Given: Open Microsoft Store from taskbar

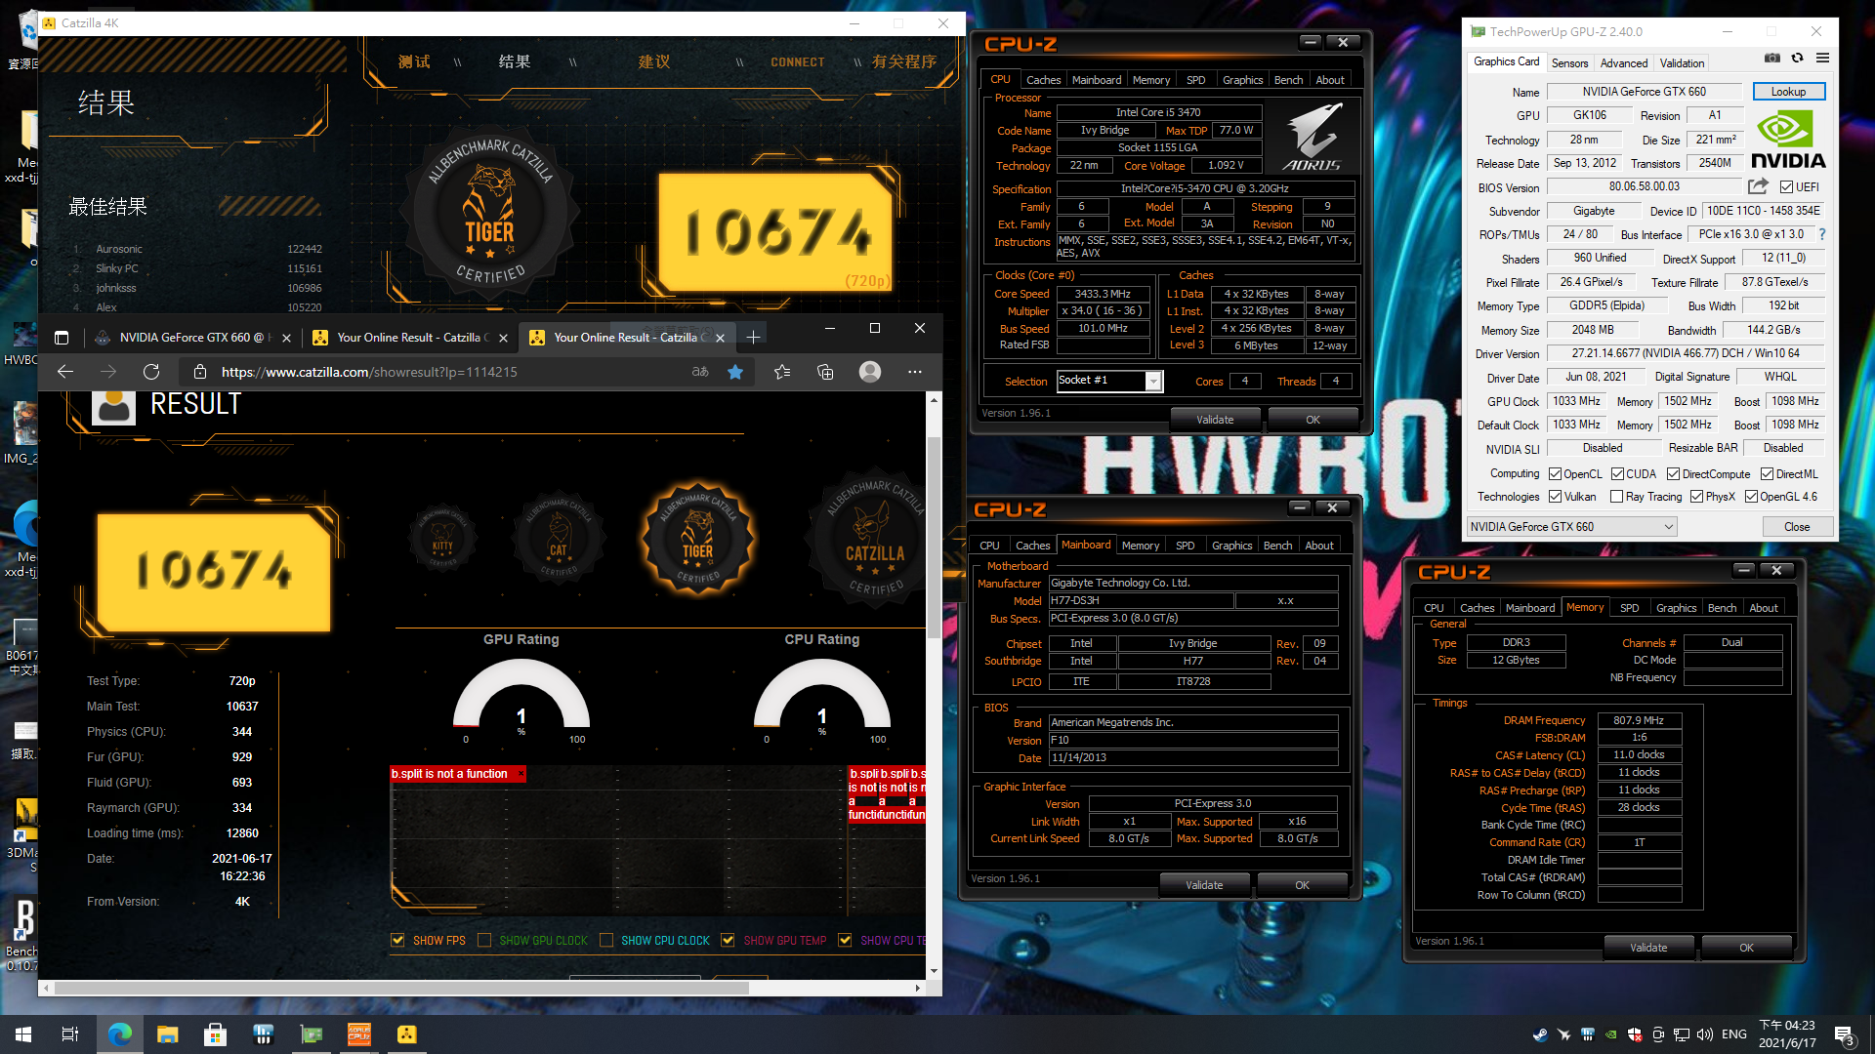Looking at the screenshot, I should point(215,1034).
